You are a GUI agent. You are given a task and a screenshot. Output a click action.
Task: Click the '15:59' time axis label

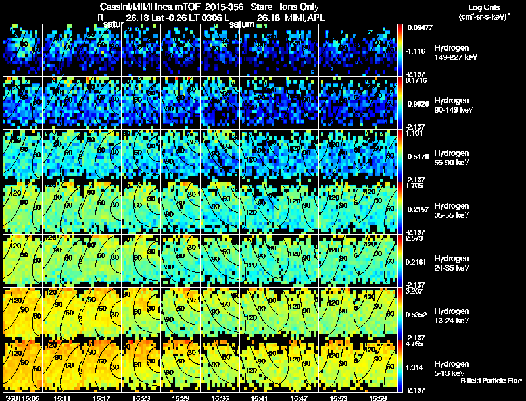[378, 398]
